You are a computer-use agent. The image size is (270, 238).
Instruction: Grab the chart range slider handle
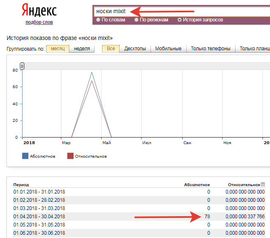[x=22, y=66]
